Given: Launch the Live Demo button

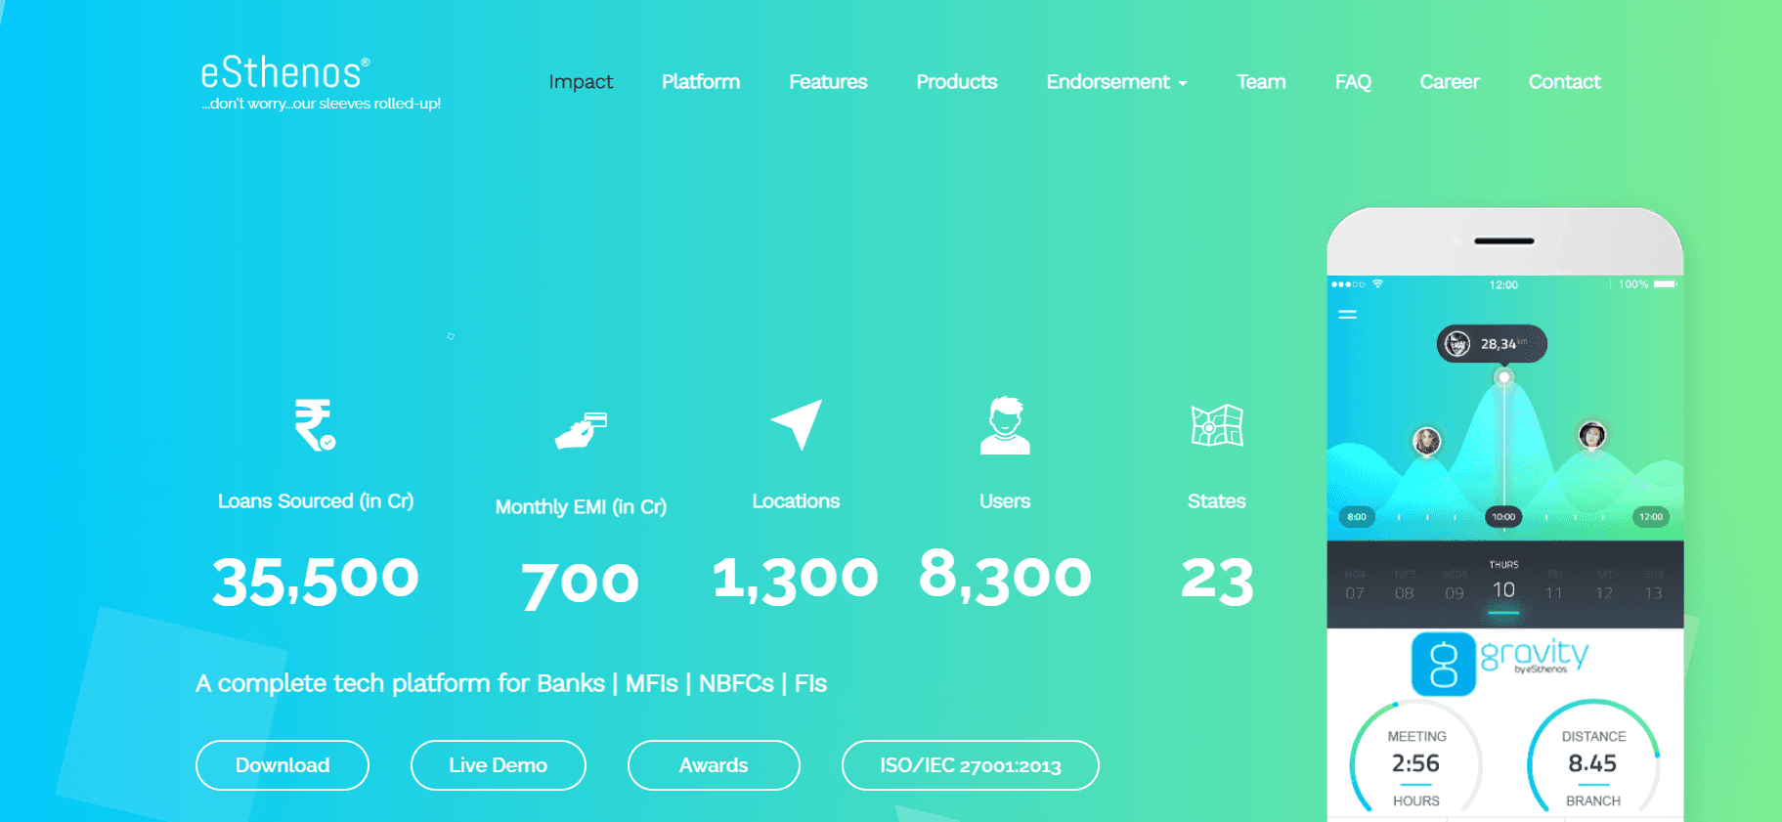Looking at the screenshot, I should point(498,765).
